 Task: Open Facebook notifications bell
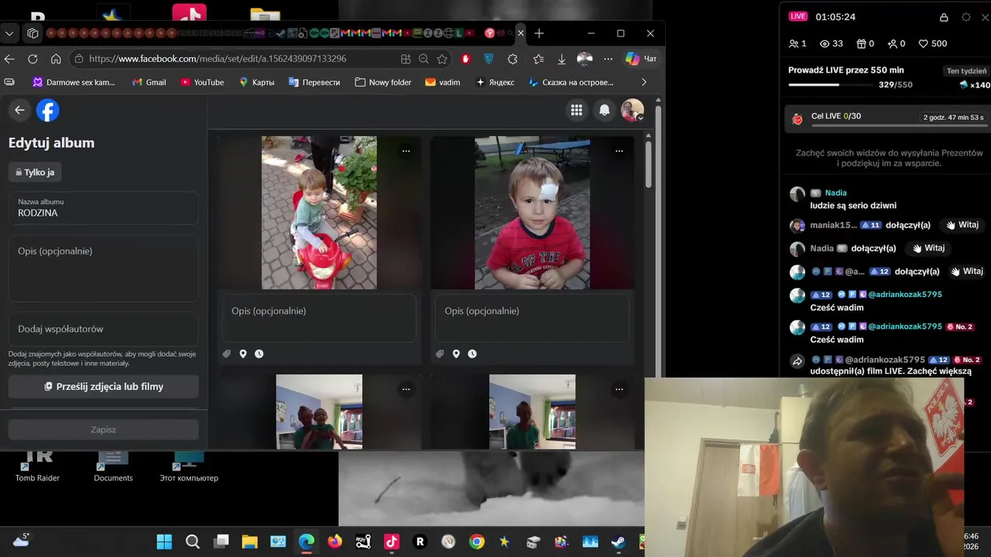coord(605,111)
